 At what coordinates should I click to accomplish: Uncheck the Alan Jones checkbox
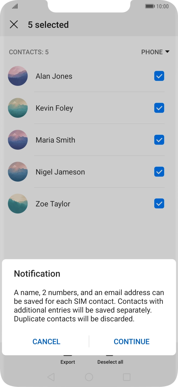click(159, 76)
